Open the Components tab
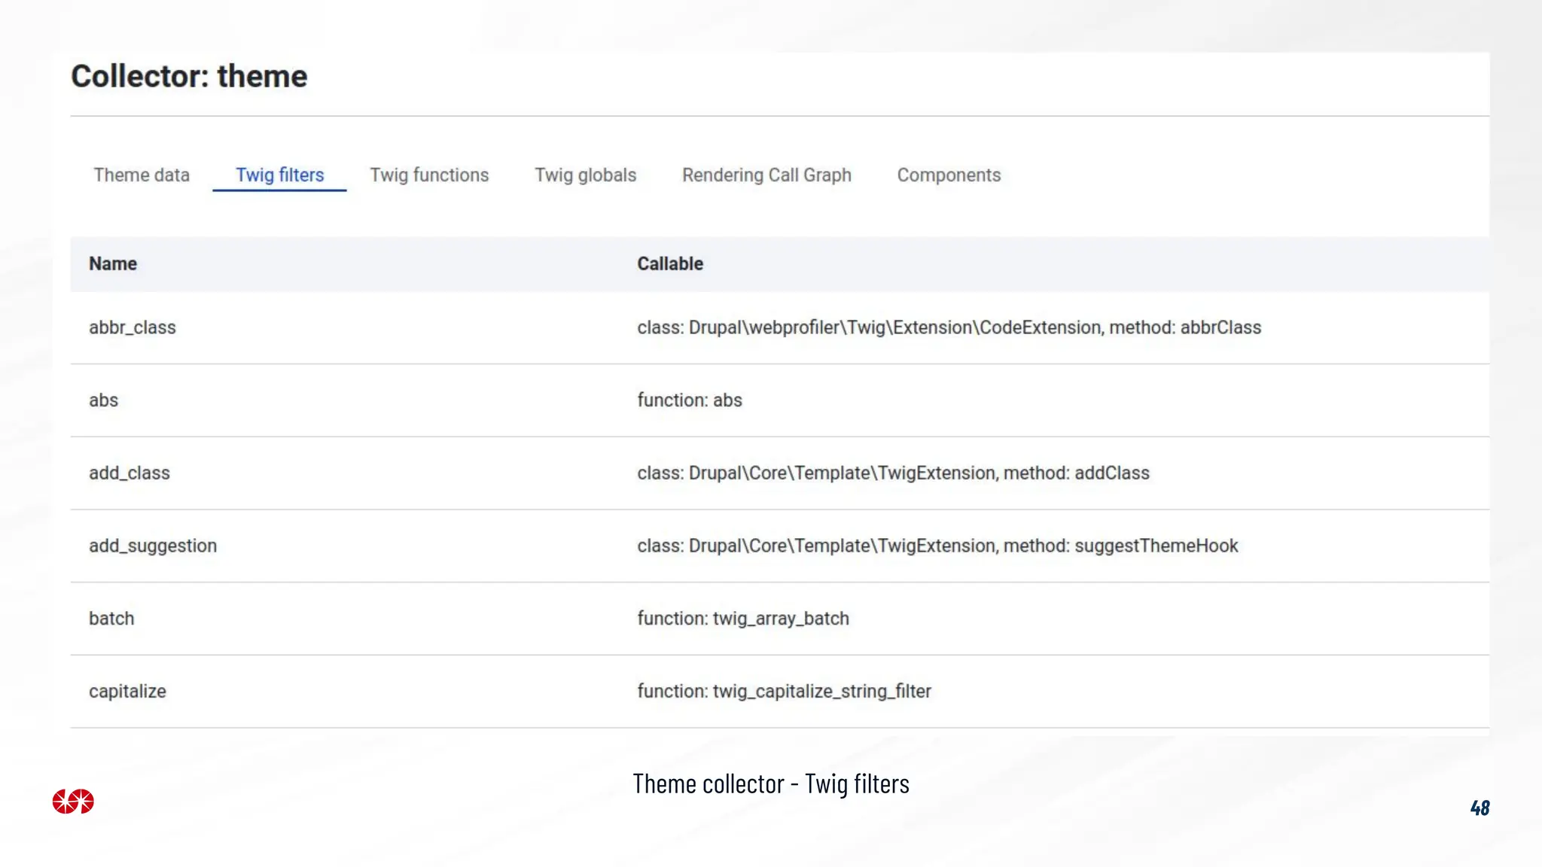The image size is (1542, 867). pos(949,175)
